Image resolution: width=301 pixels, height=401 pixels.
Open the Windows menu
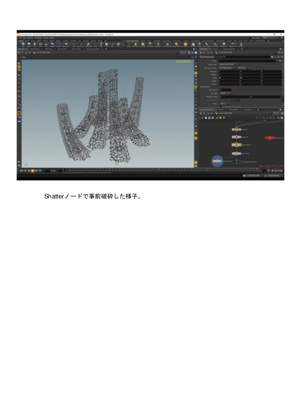(x=38, y=38)
